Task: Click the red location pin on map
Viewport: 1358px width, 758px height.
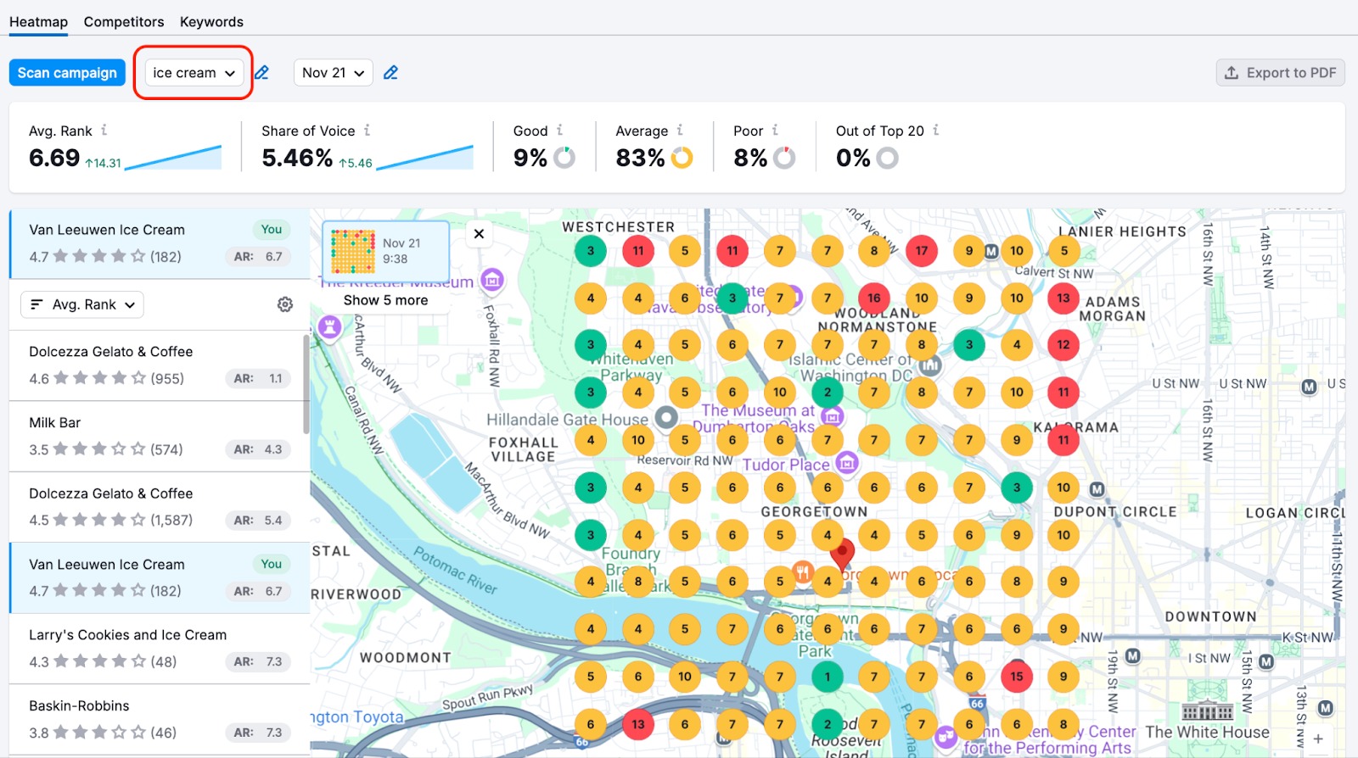Action: (842, 554)
